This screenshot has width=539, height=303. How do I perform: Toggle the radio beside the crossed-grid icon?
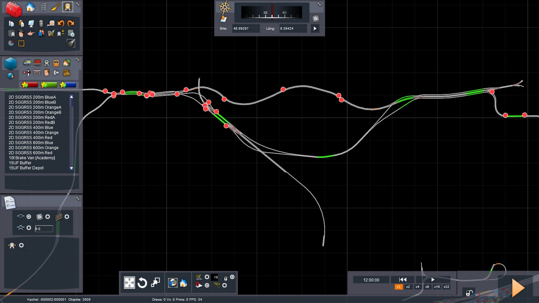pos(29,228)
